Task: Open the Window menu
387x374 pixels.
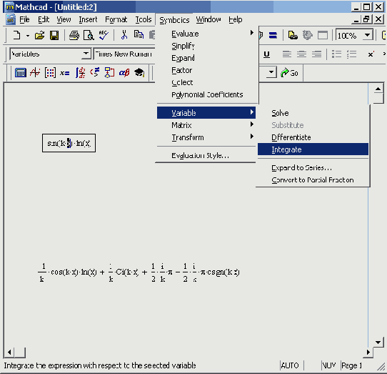Action: (x=208, y=19)
